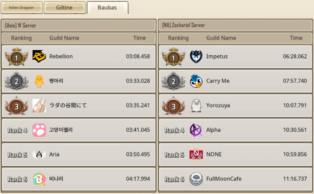Screen dimensions: 314x194
Task: Select the Yorozuya guild name
Action: click(x=218, y=106)
